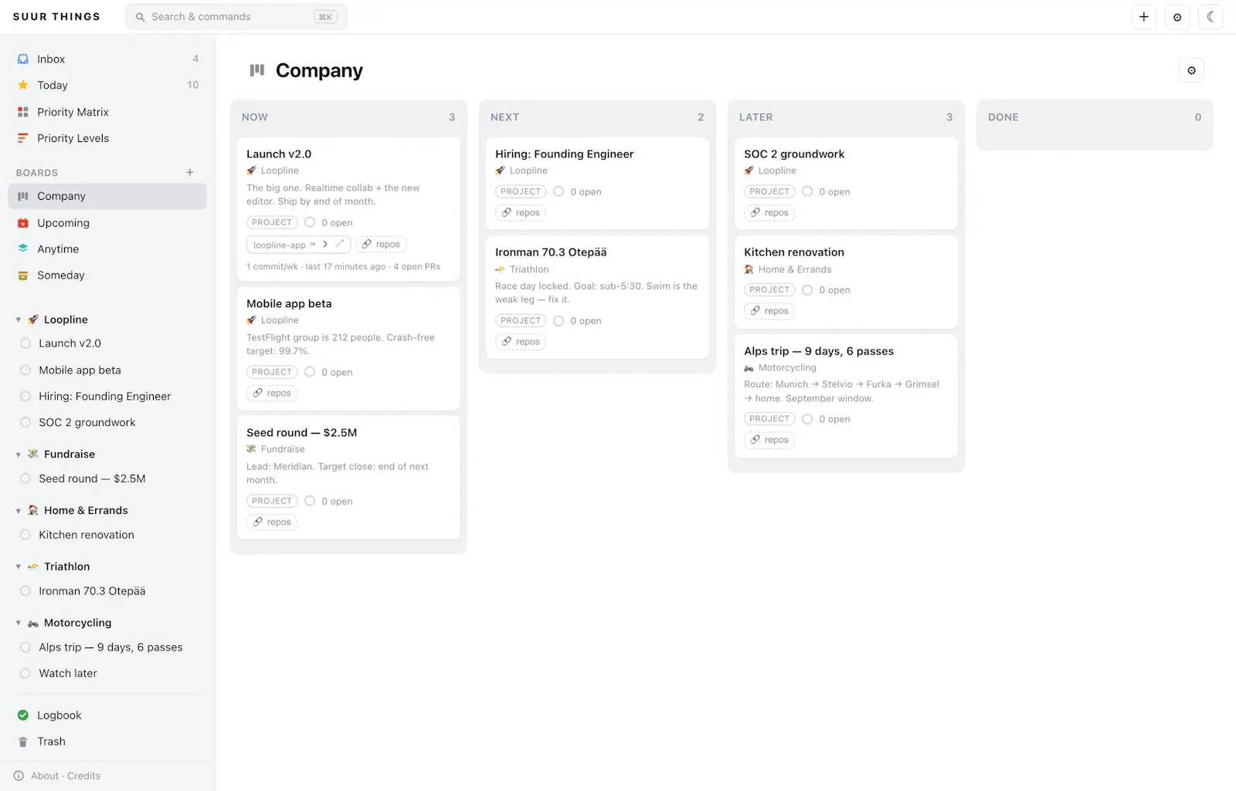Check off Ironman 70.3 Otepää in the sidebar
This screenshot has height=791, width=1236.
25,591
